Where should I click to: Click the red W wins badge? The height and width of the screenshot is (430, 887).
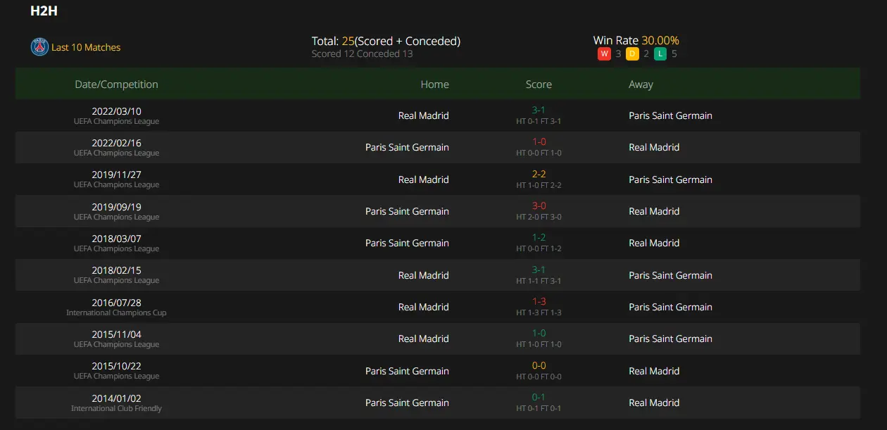point(604,54)
